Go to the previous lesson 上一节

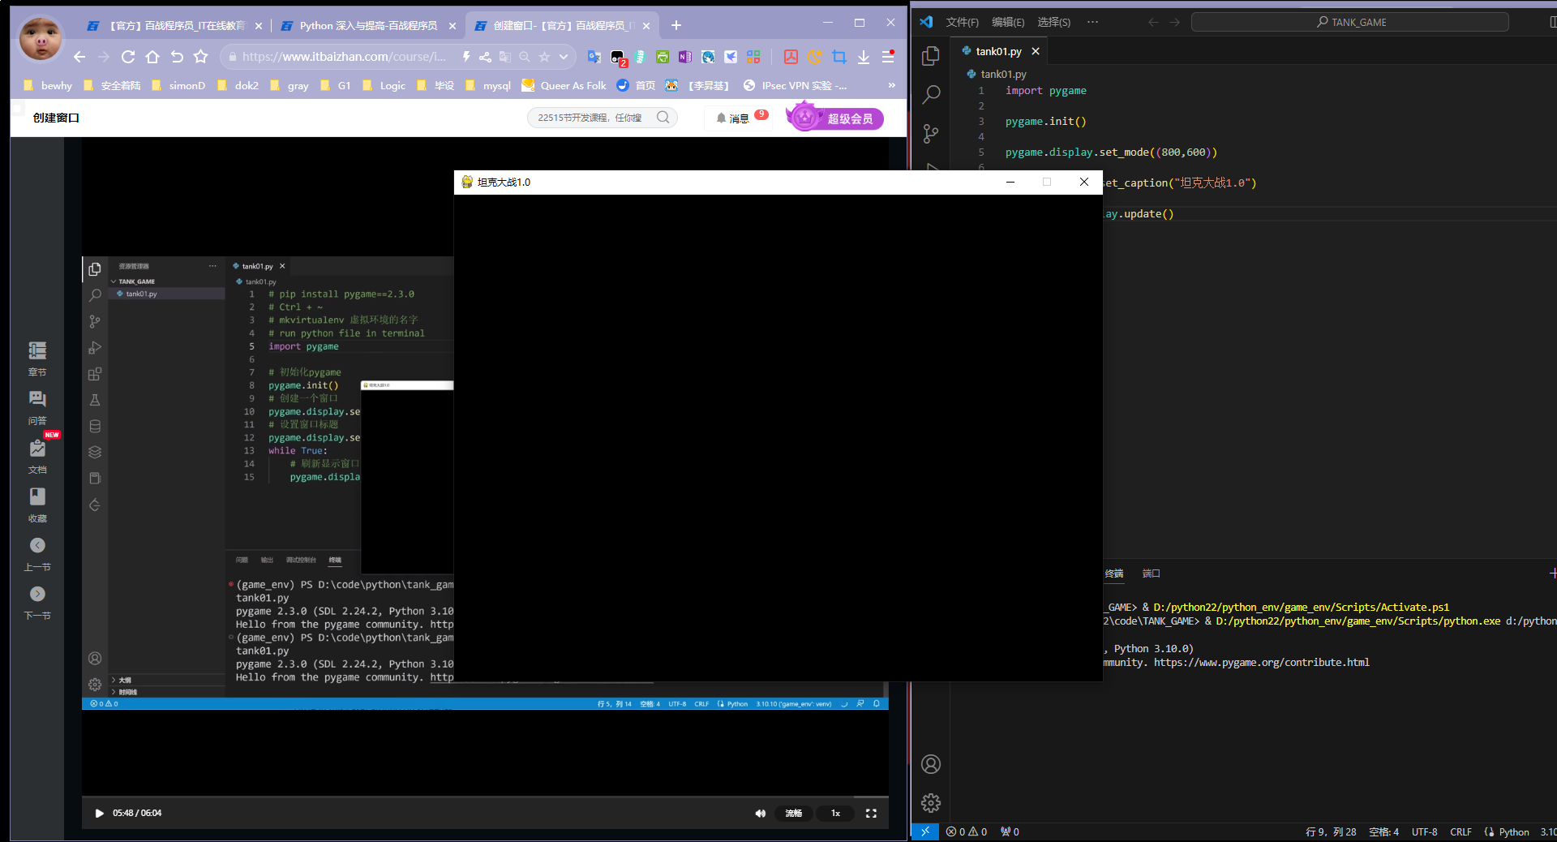37,554
